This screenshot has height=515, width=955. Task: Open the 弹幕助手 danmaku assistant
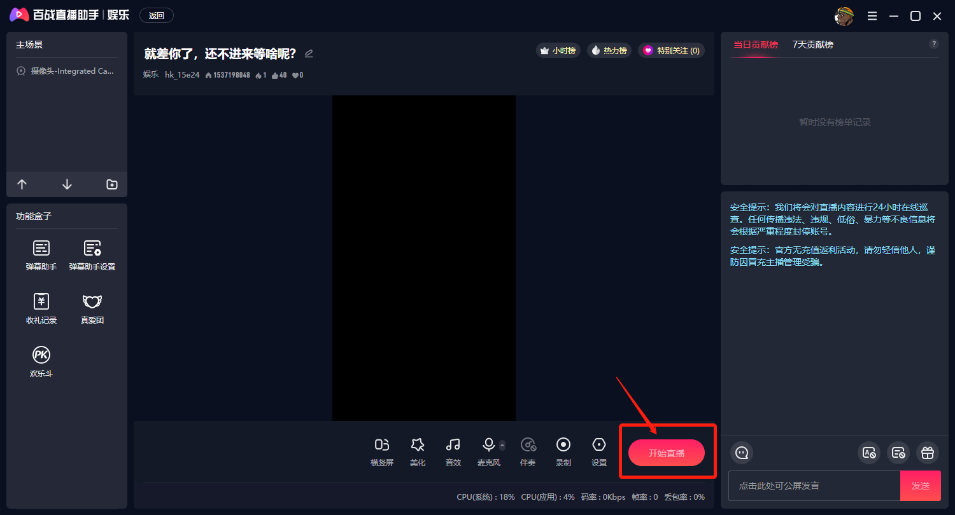tap(41, 254)
